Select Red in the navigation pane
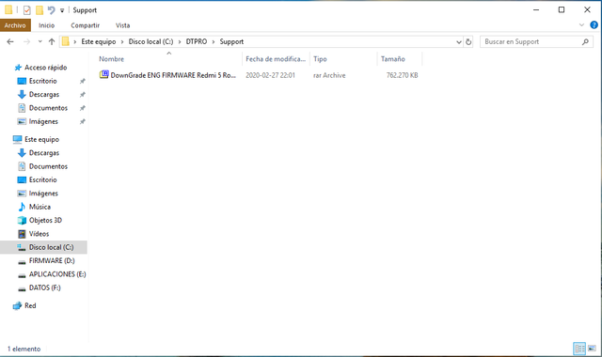 coord(30,305)
